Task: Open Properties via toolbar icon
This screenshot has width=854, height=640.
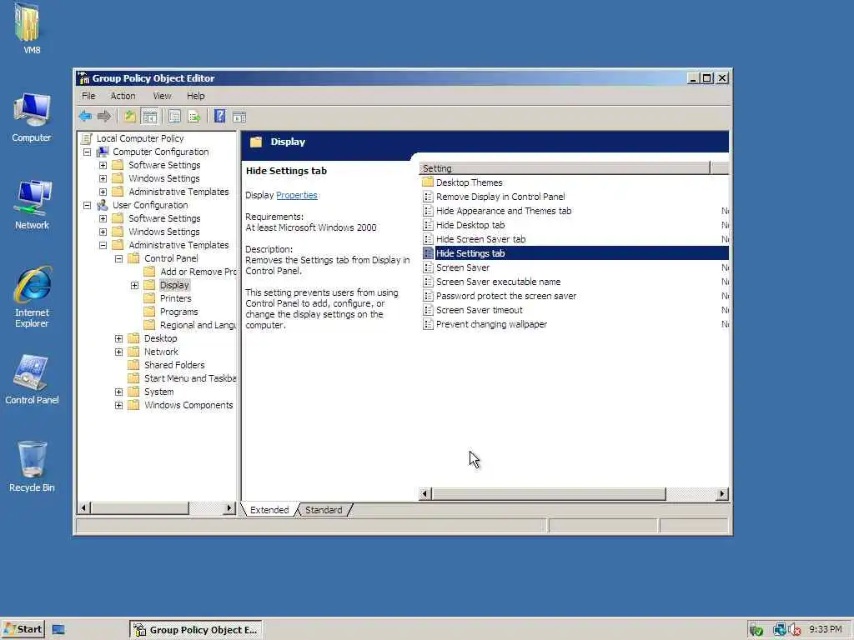Action: click(174, 116)
